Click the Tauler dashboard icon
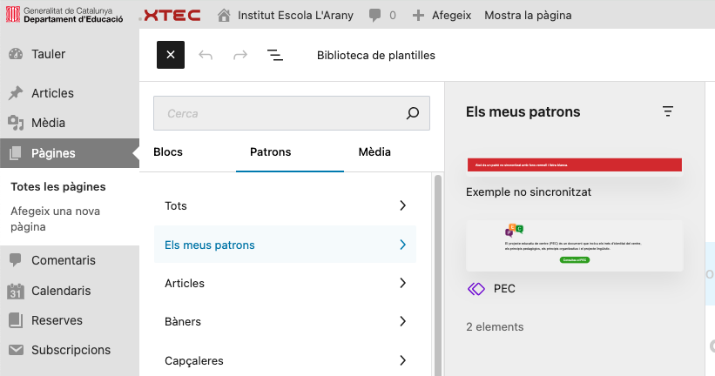The image size is (715, 376). click(x=16, y=54)
